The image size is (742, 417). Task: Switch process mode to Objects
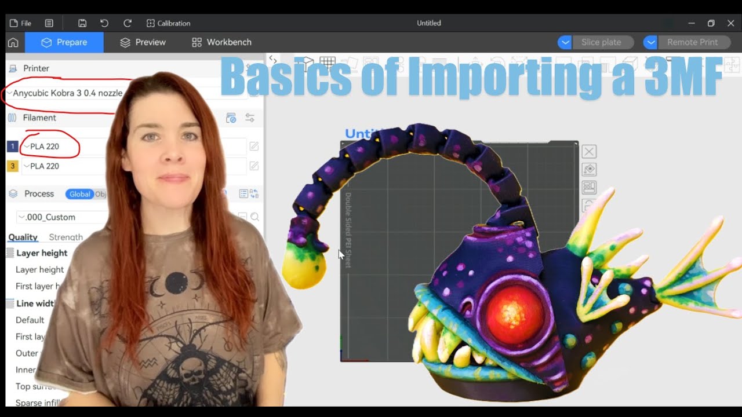click(x=100, y=194)
